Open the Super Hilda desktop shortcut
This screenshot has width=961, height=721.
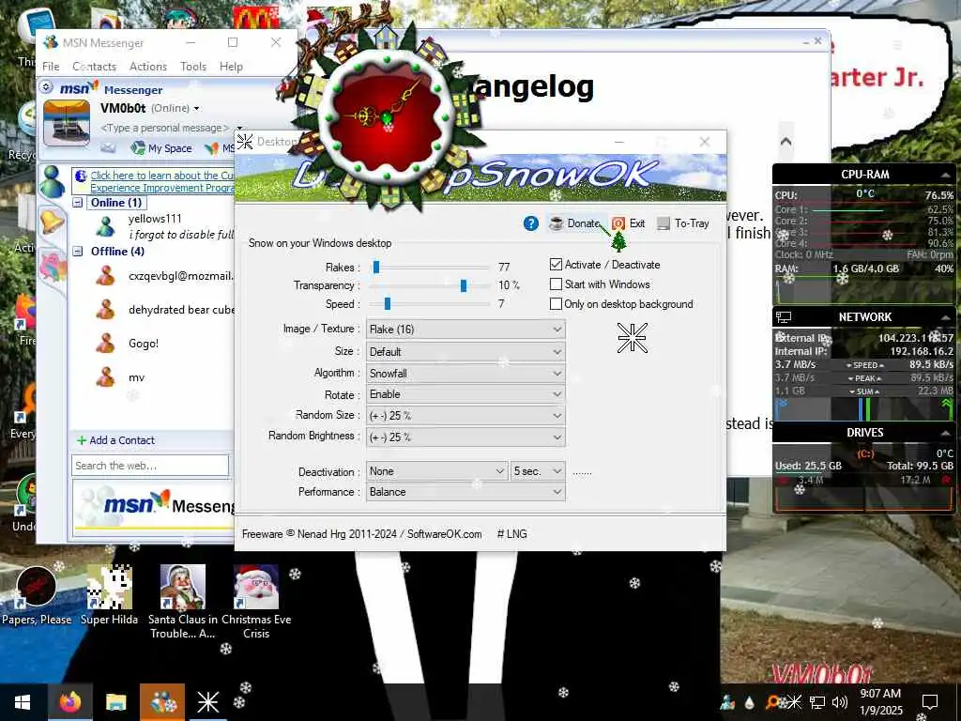click(x=109, y=594)
